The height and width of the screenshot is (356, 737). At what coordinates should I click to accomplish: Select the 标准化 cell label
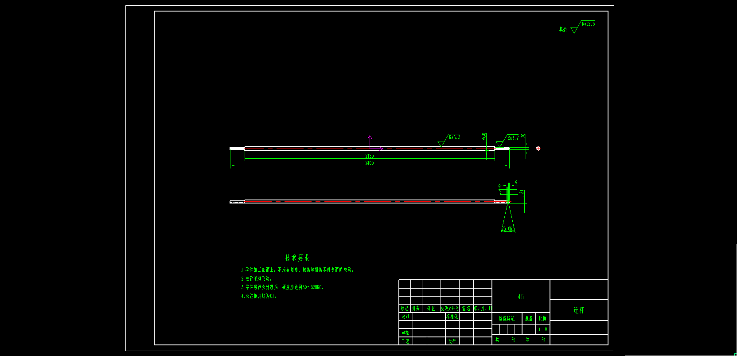click(452, 317)
